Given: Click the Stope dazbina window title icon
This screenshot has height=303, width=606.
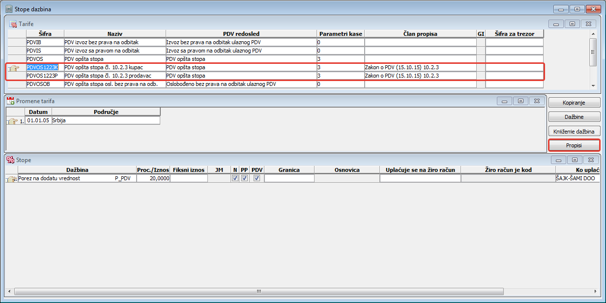Looking at the screenshot, I should pos(8,9).
